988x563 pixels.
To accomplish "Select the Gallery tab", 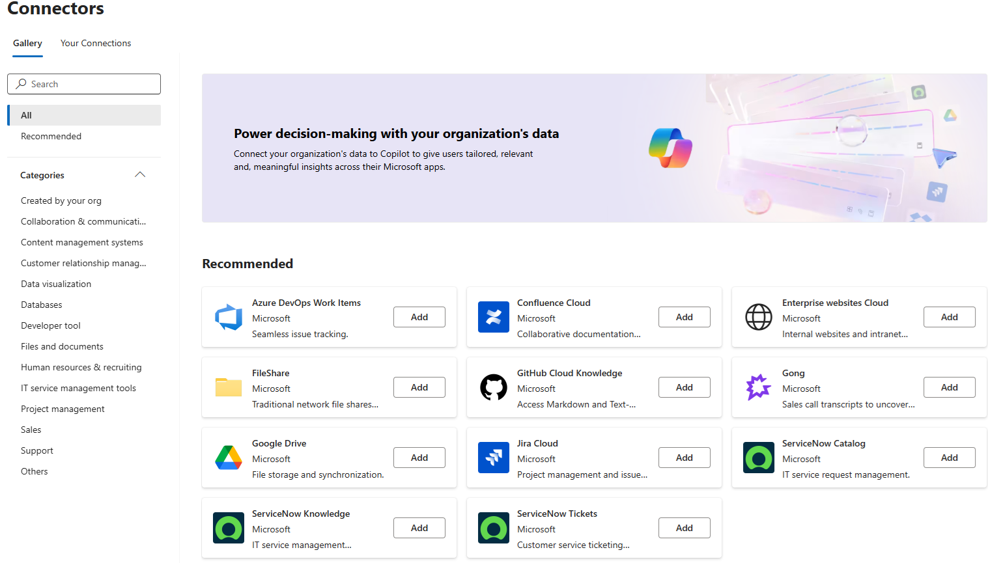I will coord(27,43).
